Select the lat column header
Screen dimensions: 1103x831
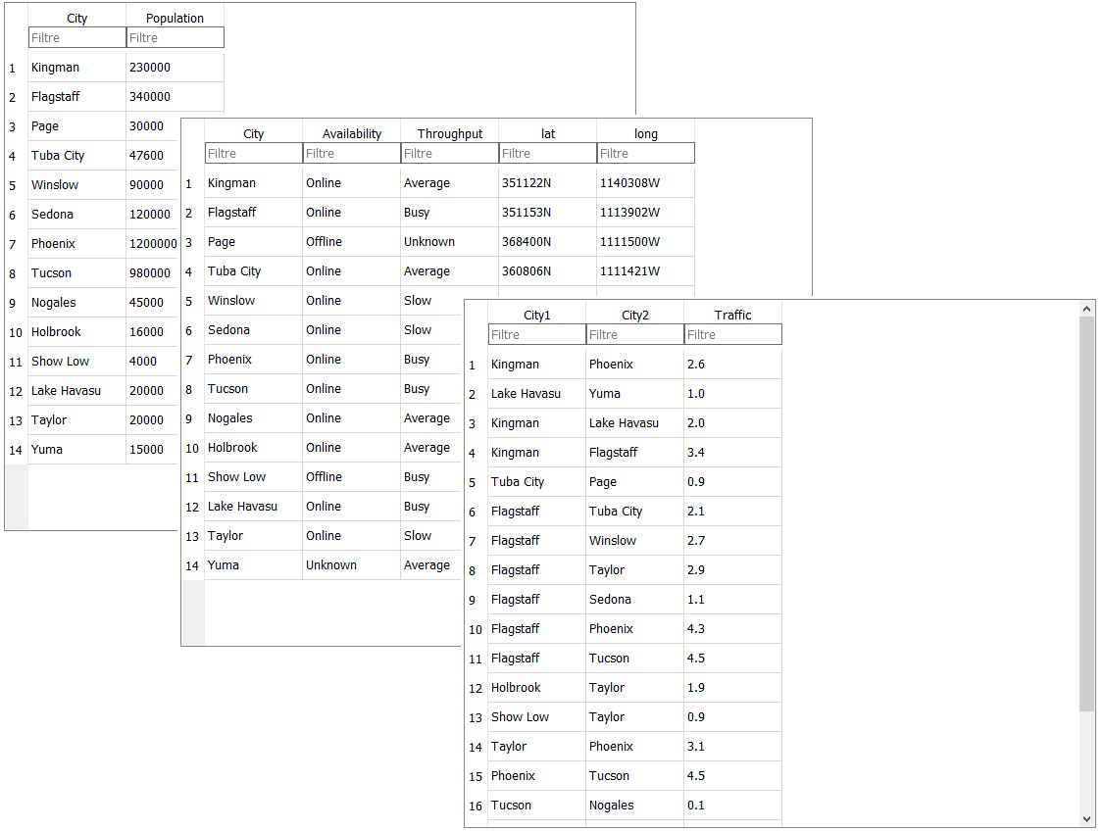[x=547, y=133]
